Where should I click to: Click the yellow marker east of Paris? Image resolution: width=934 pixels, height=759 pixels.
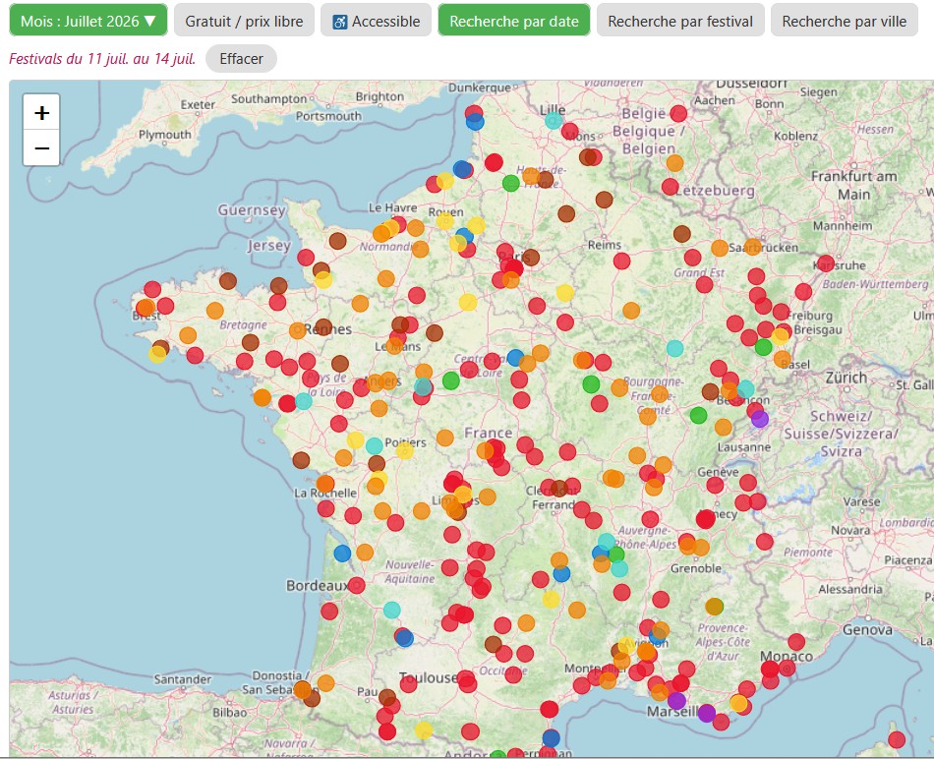tap(565, 293)
